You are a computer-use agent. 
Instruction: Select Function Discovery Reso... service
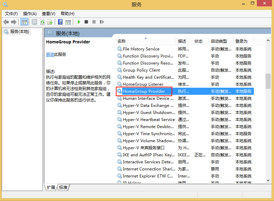coord(185,63)
